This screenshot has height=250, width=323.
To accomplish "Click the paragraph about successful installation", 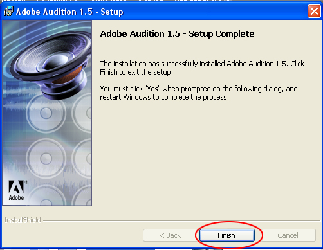I will (202, 67).
